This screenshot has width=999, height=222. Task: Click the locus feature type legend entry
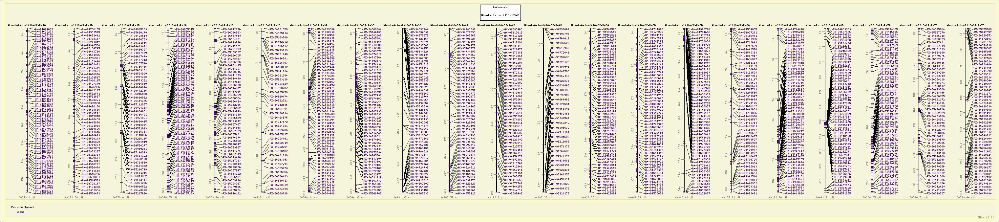pos(18,212)
